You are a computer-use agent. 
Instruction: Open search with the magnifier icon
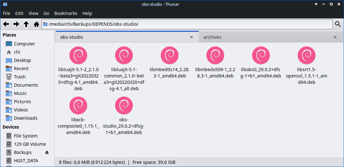click(x=338, y=24)
